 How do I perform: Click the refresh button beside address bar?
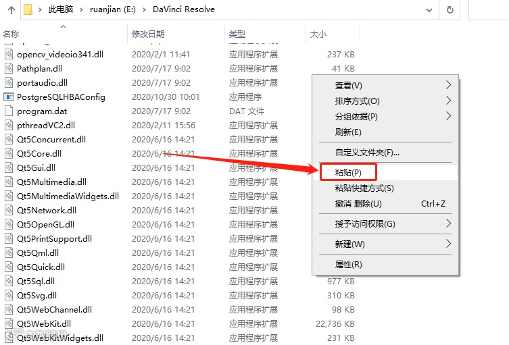(450, 9)
